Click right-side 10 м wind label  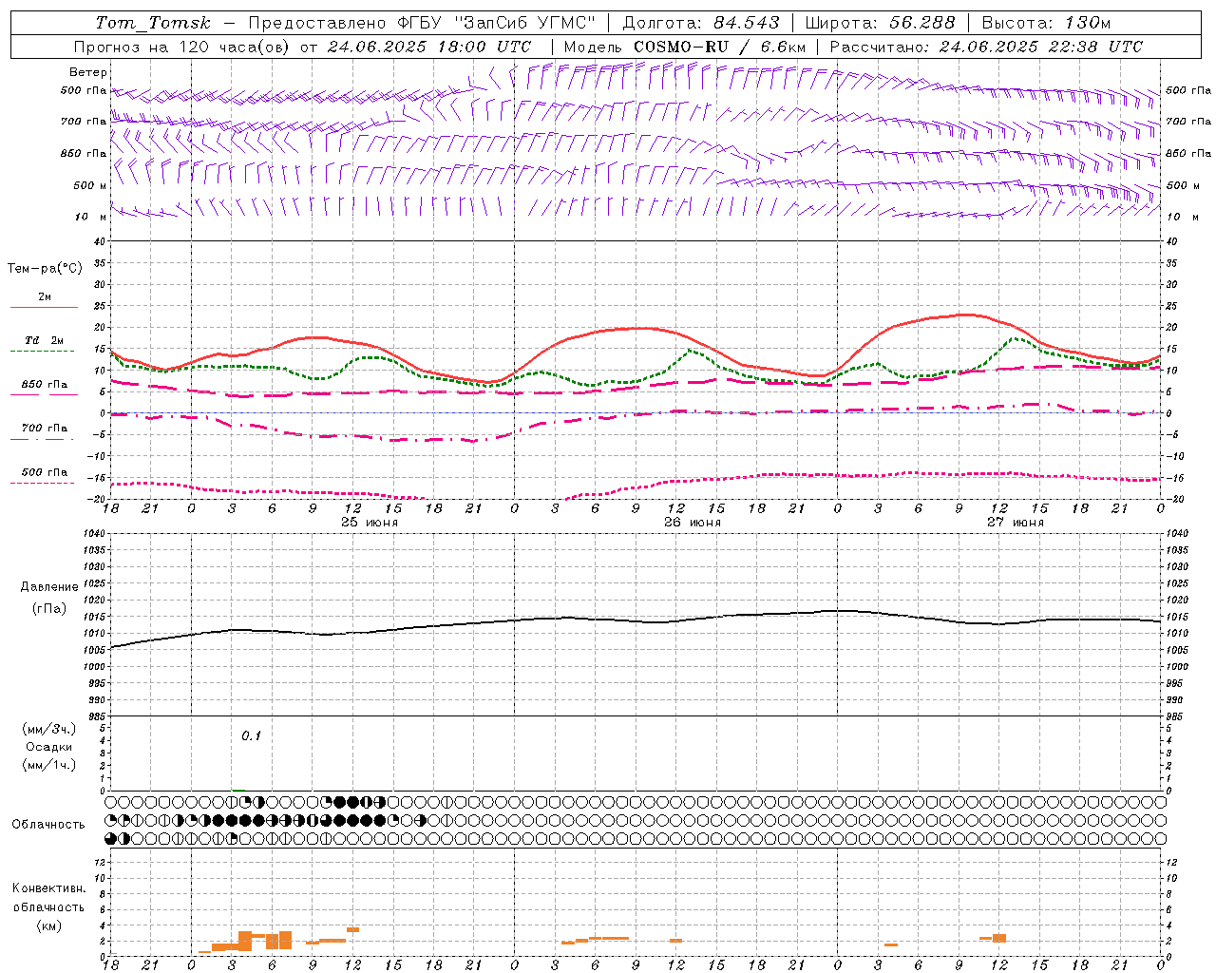[1183, 217]
